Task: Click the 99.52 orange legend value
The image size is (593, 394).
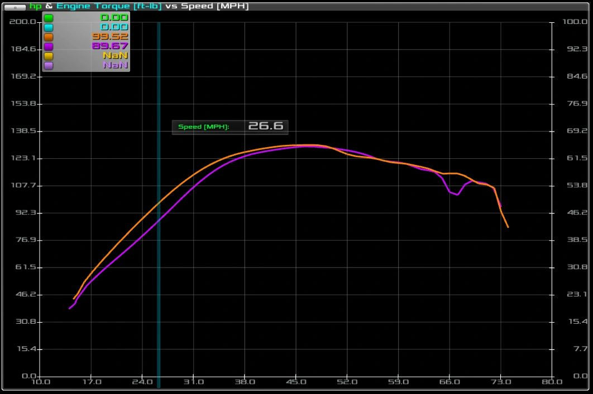Action: point(110,37)
